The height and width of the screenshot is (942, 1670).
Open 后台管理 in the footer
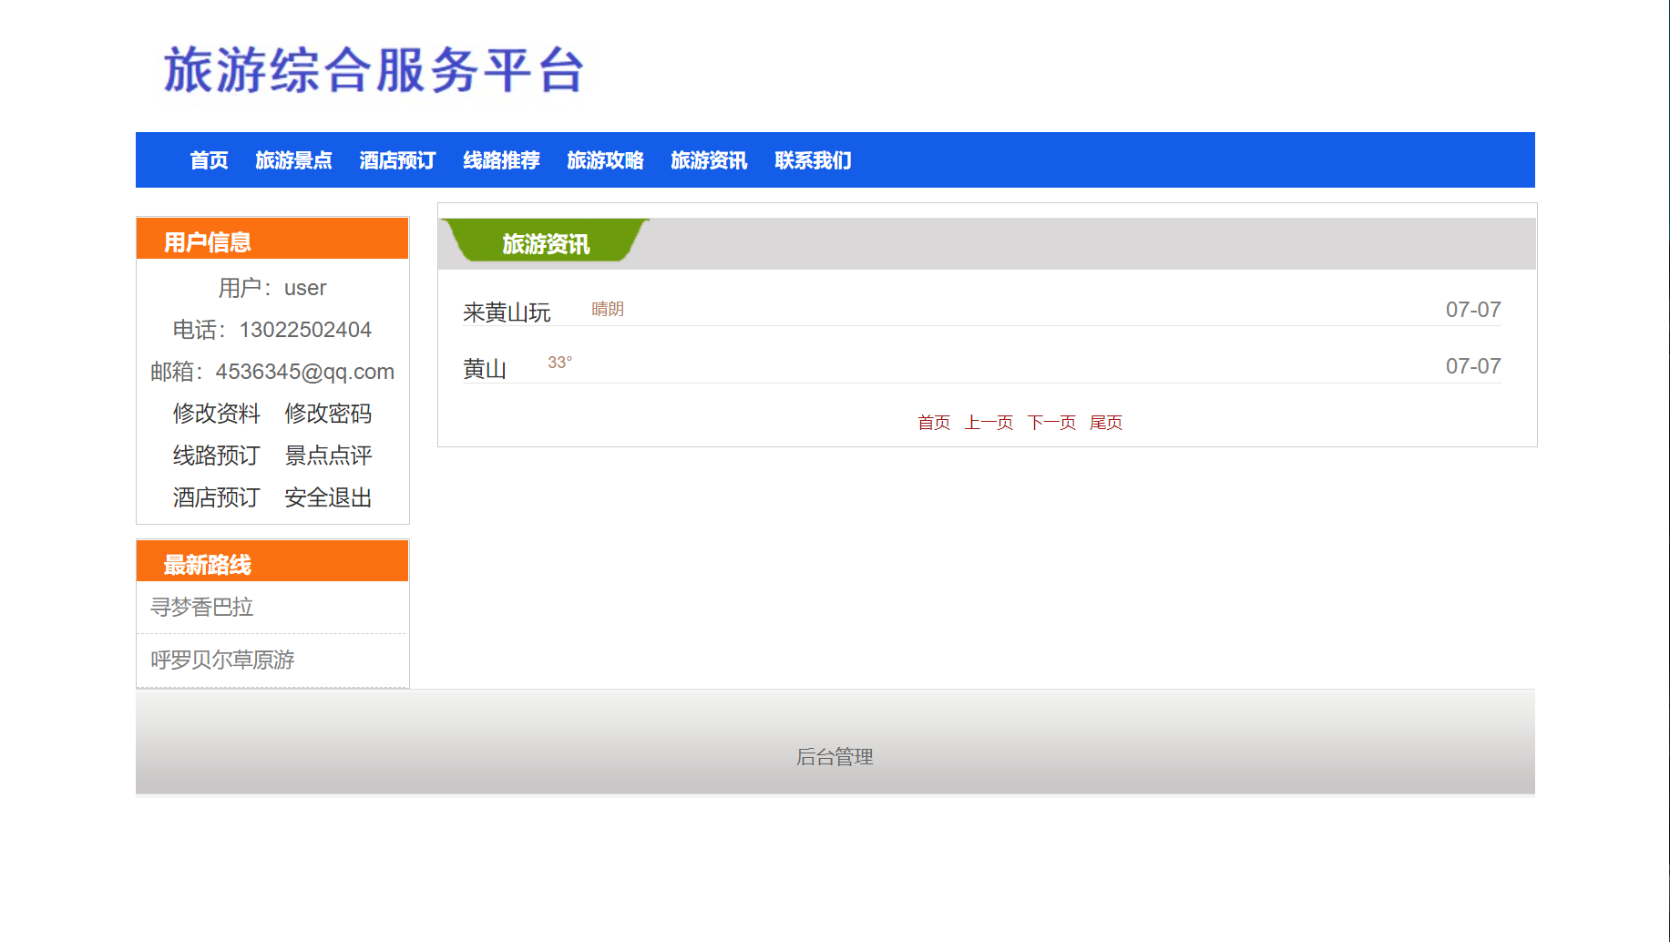[x=834, y=756]
